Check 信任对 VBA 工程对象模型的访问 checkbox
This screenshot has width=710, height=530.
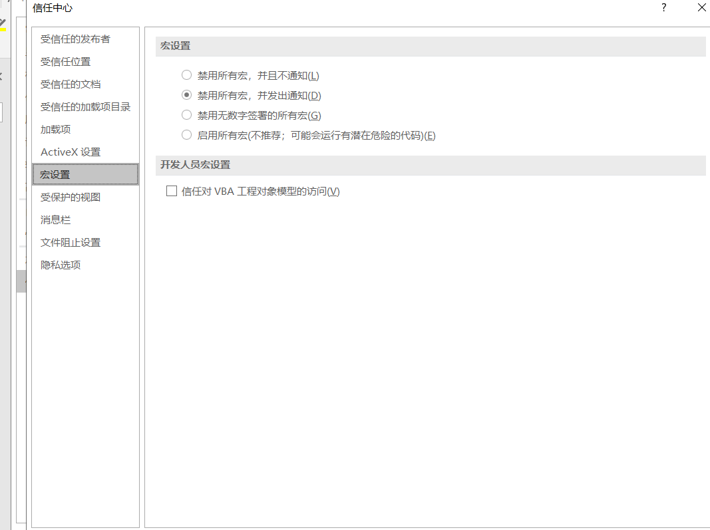(x=172, y=192)
